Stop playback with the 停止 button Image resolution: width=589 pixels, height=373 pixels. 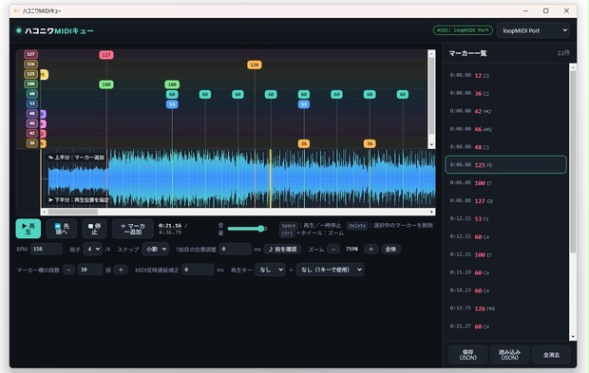[94, 229]
